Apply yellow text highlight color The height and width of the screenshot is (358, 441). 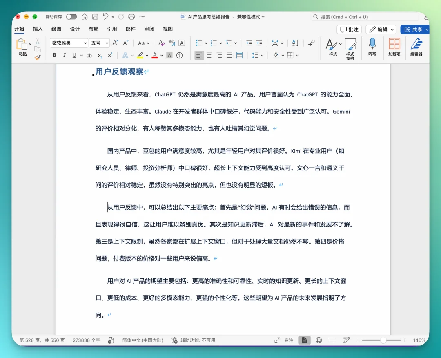[x=141, y=55]
